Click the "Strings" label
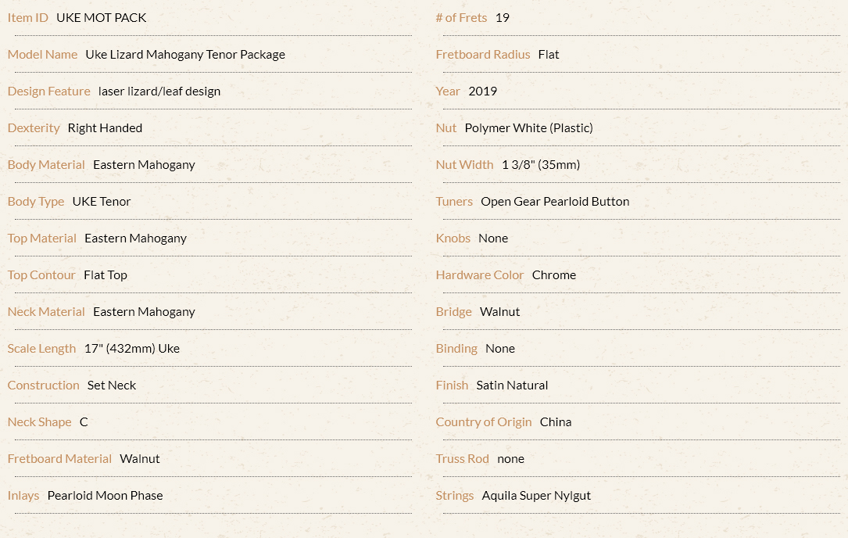 (x=455, y=497)
